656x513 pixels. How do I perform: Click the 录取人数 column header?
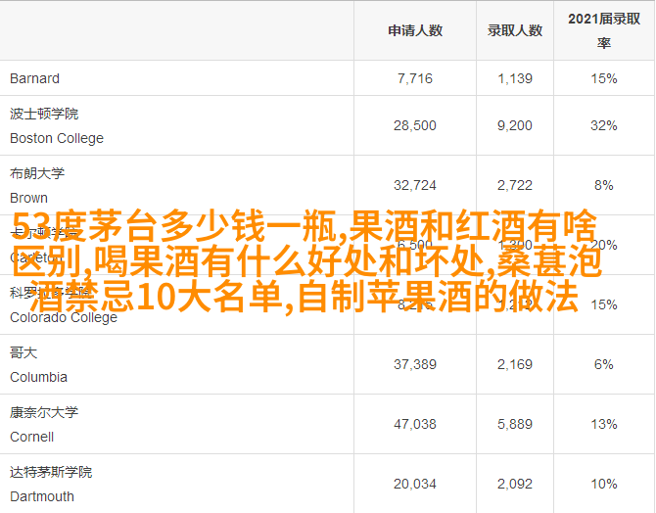pyautogui.click(x=515, y=30)
